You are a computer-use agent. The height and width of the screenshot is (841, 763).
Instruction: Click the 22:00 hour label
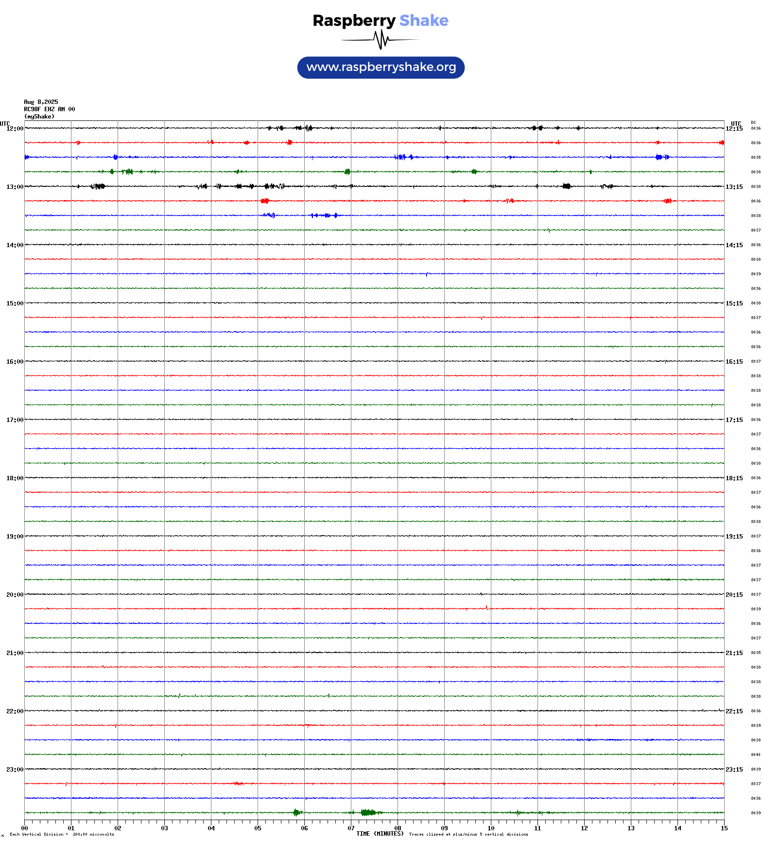tap(15, 711)
